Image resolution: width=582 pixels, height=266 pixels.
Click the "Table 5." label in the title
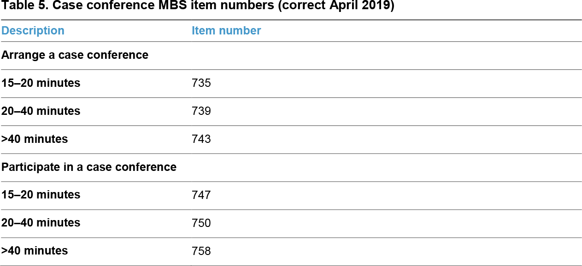[x=18, y=7]
